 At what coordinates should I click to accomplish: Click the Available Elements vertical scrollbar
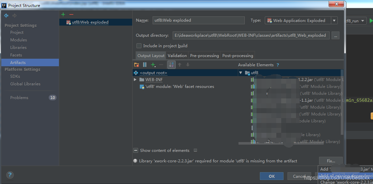(342, 102)
